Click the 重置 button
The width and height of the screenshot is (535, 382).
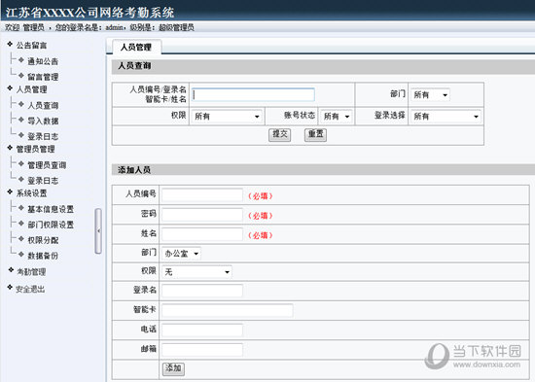pyautogui.click(x=315, y=134)
